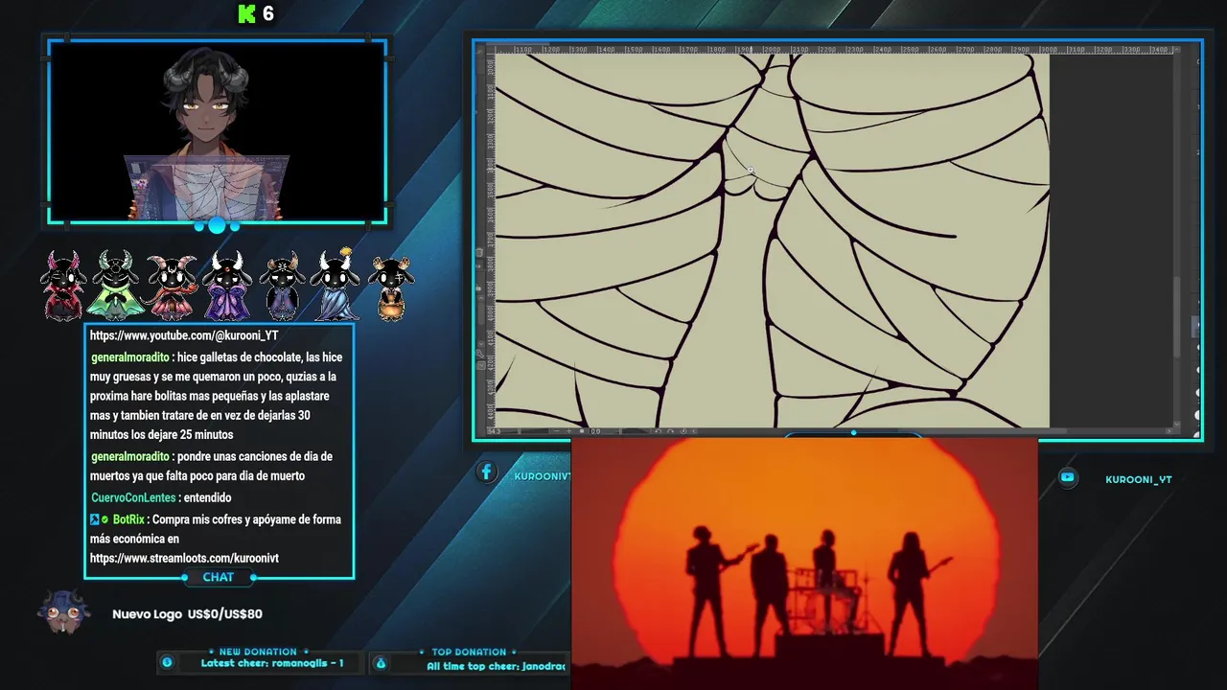This screenshot has height=690, width=1227.
Task: Click the reset canvas rotation icon
Action: coord(683,431)
